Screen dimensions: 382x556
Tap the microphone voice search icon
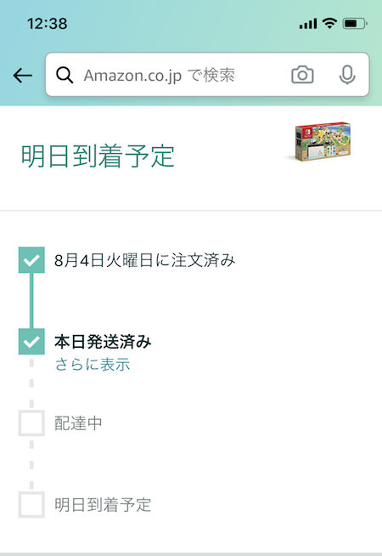point(347,75)
